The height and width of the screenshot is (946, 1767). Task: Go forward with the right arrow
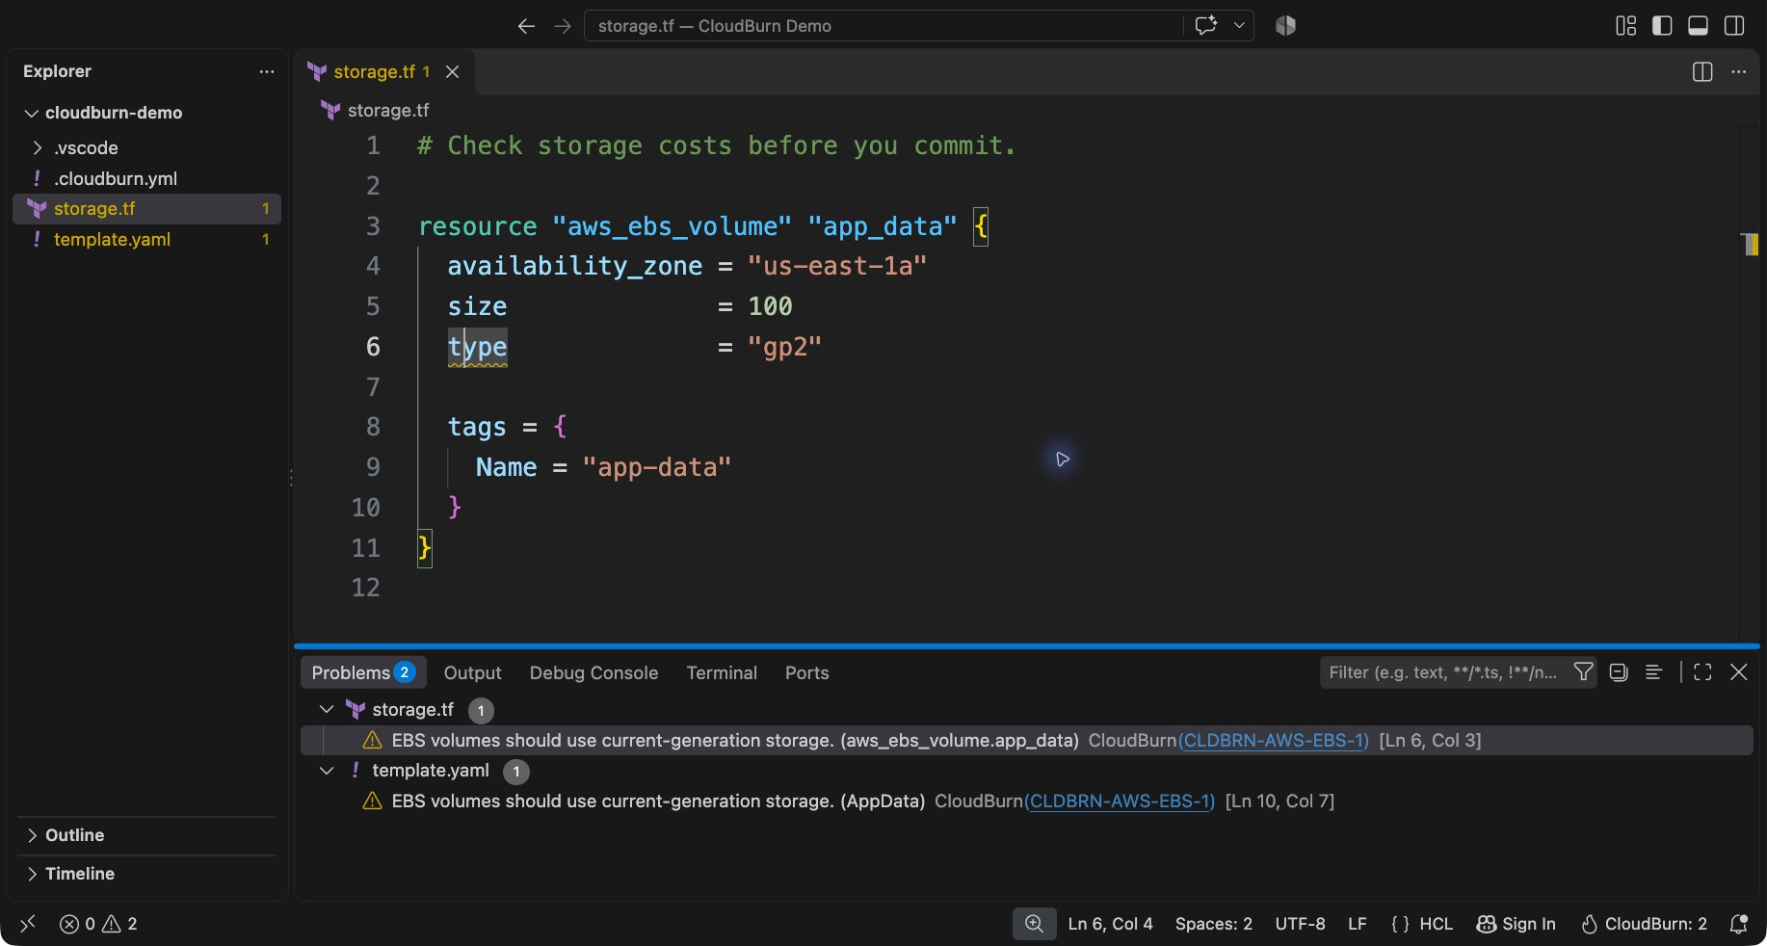click(563, 26)
